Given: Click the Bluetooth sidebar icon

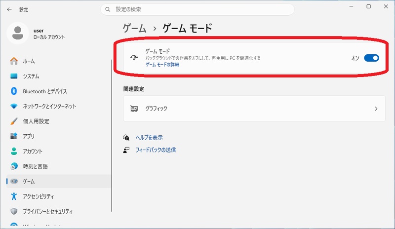Looking at the screenshot, I should pyautogui.click(x=14, y=91).
